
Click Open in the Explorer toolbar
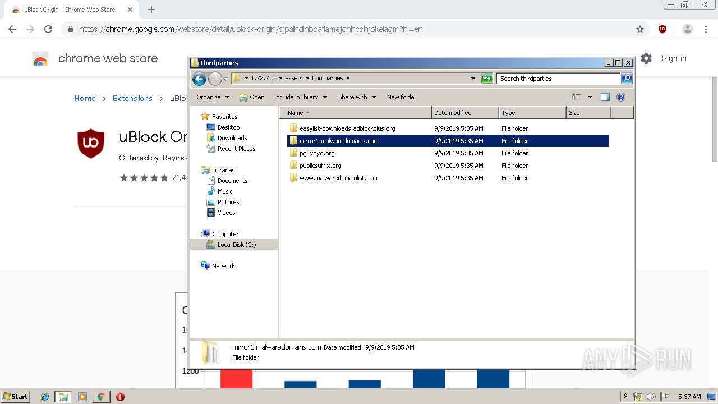coord(252,97)
